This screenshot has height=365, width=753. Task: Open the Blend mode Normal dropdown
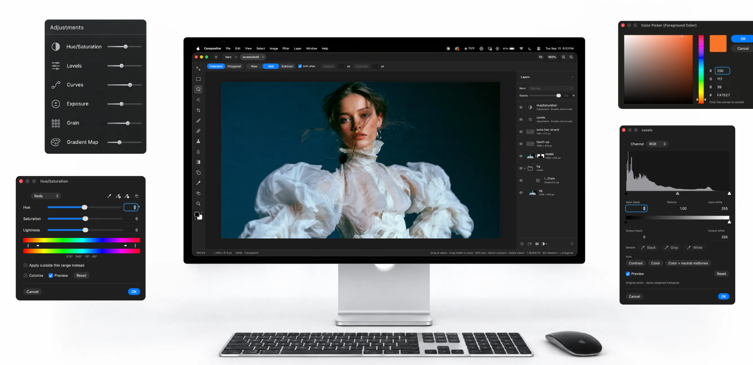[551, 88]
